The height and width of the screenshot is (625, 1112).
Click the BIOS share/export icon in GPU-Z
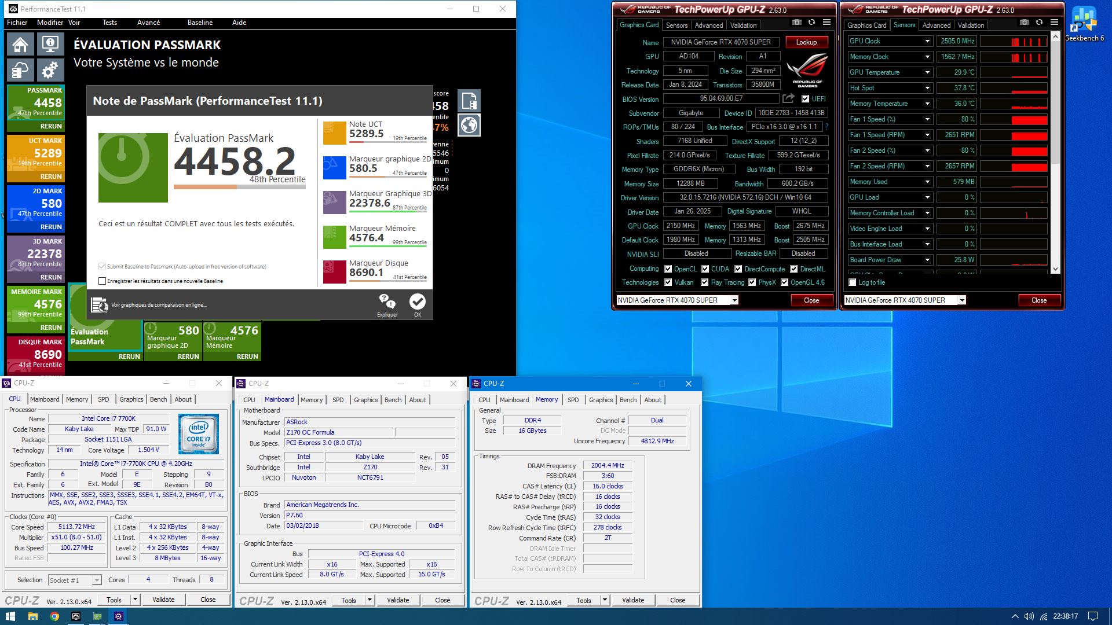[788, 98]
